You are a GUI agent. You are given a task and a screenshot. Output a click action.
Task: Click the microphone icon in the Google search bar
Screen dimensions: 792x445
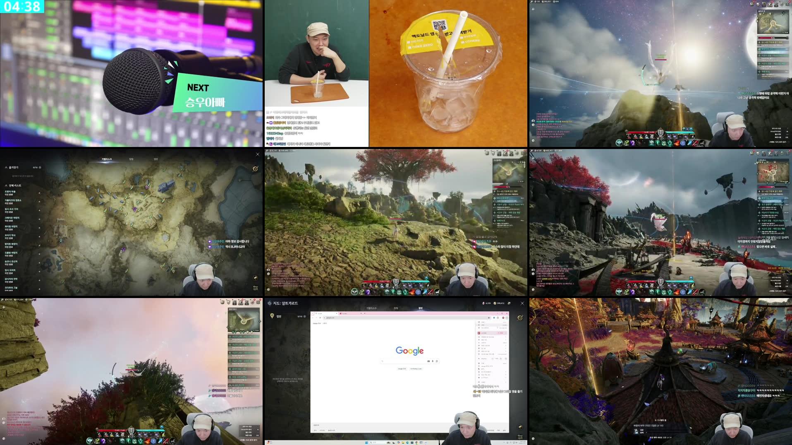click(x=433, y=361)
